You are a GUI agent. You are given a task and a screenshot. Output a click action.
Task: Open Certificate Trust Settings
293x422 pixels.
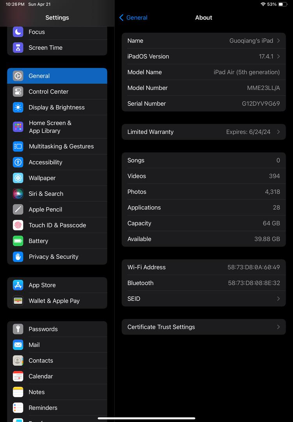click(x=203, y=327)
